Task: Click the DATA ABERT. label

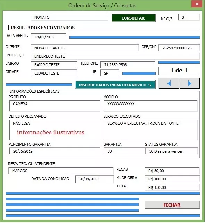Action: [17, 36]
